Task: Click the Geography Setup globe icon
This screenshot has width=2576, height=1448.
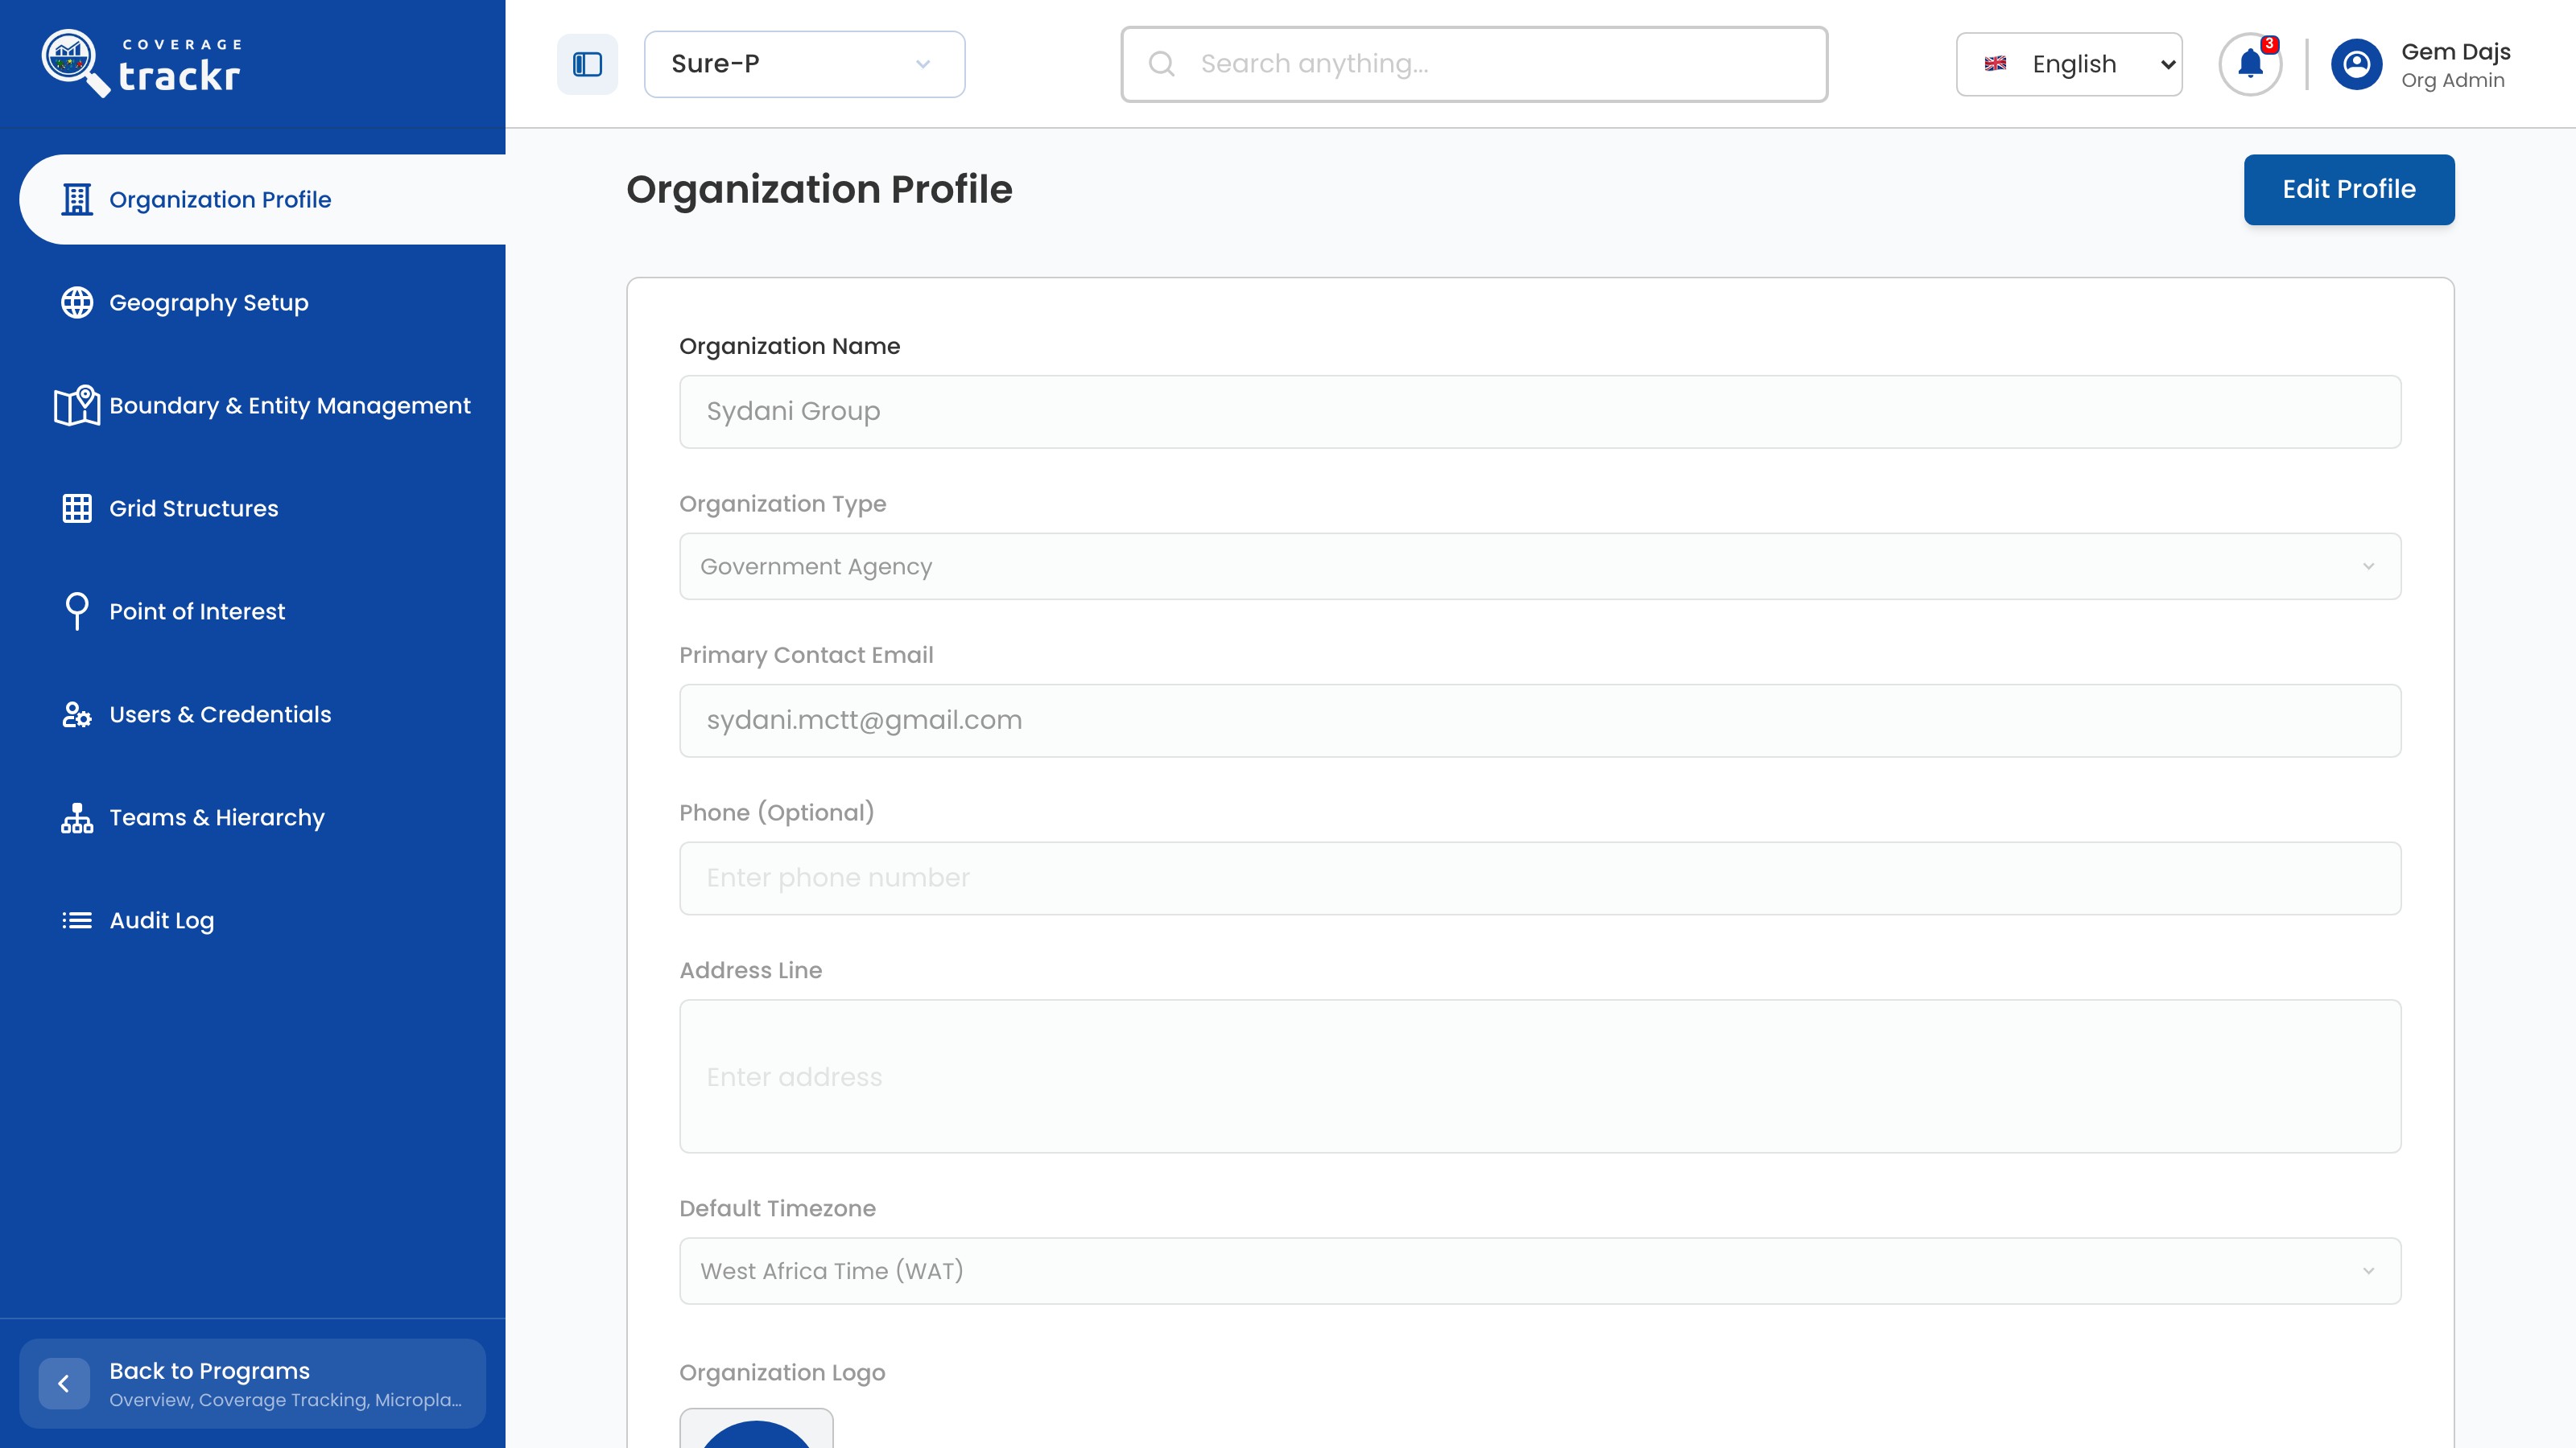Action: tap(77, 302)
